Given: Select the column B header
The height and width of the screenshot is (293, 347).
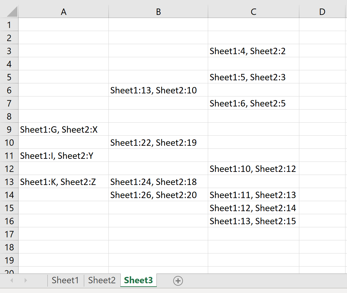Looking at the screenshot, I should 158,12.
